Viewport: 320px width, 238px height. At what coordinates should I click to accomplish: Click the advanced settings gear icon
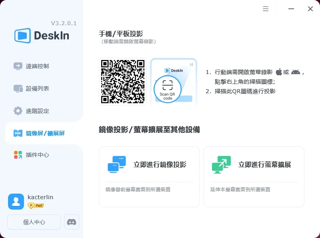(18, 111)
